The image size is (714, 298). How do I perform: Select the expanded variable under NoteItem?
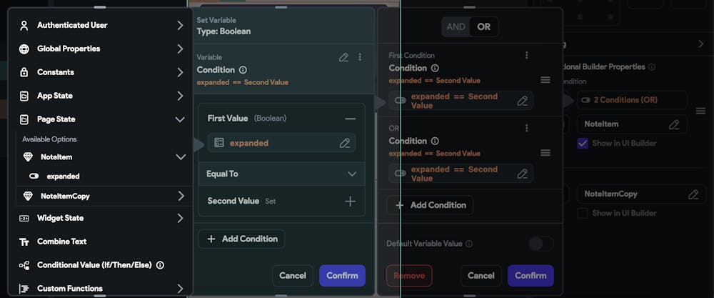(63, 176)
